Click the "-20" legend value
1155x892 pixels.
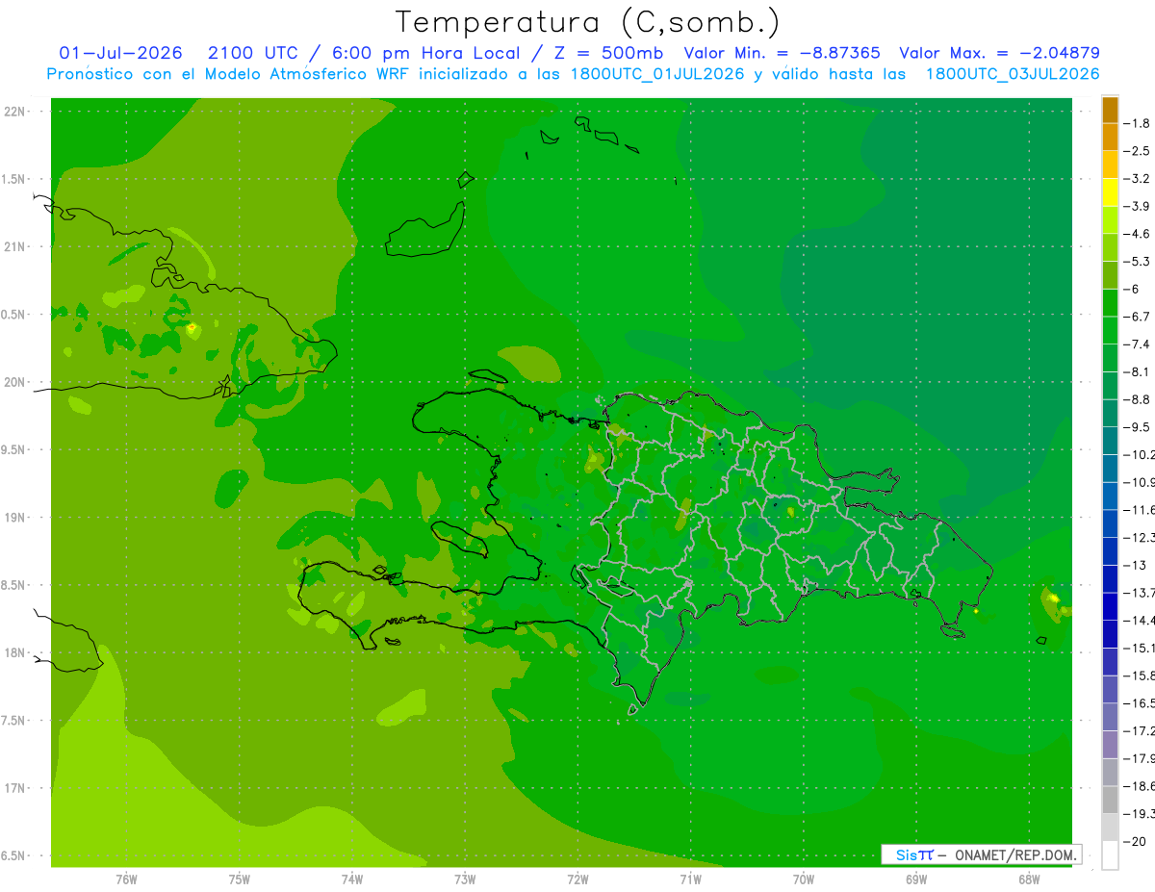click(x=1135, y=841)
